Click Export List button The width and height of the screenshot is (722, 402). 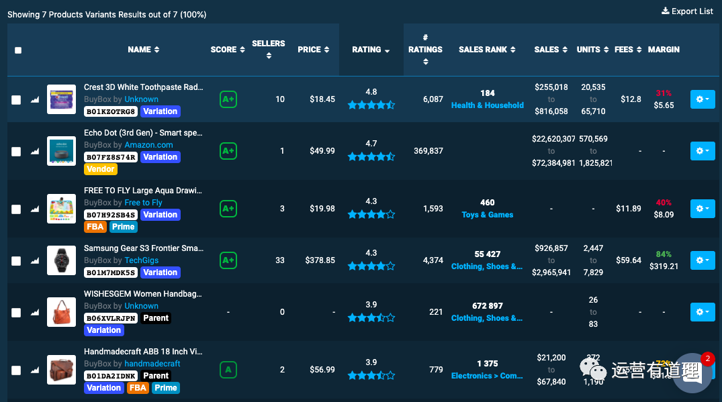(x=687, y=11)
